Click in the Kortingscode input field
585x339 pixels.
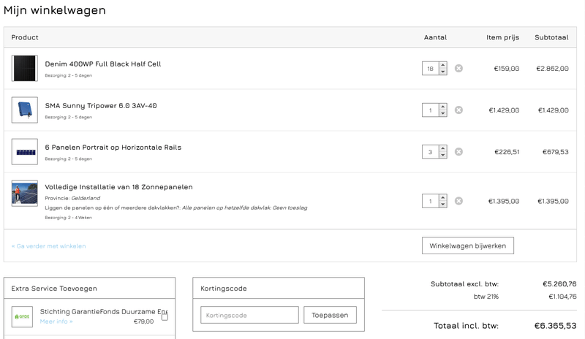[249, 315]
